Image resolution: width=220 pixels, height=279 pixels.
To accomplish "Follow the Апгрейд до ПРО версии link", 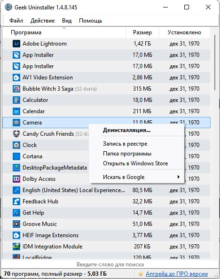I will click(177, 274).
